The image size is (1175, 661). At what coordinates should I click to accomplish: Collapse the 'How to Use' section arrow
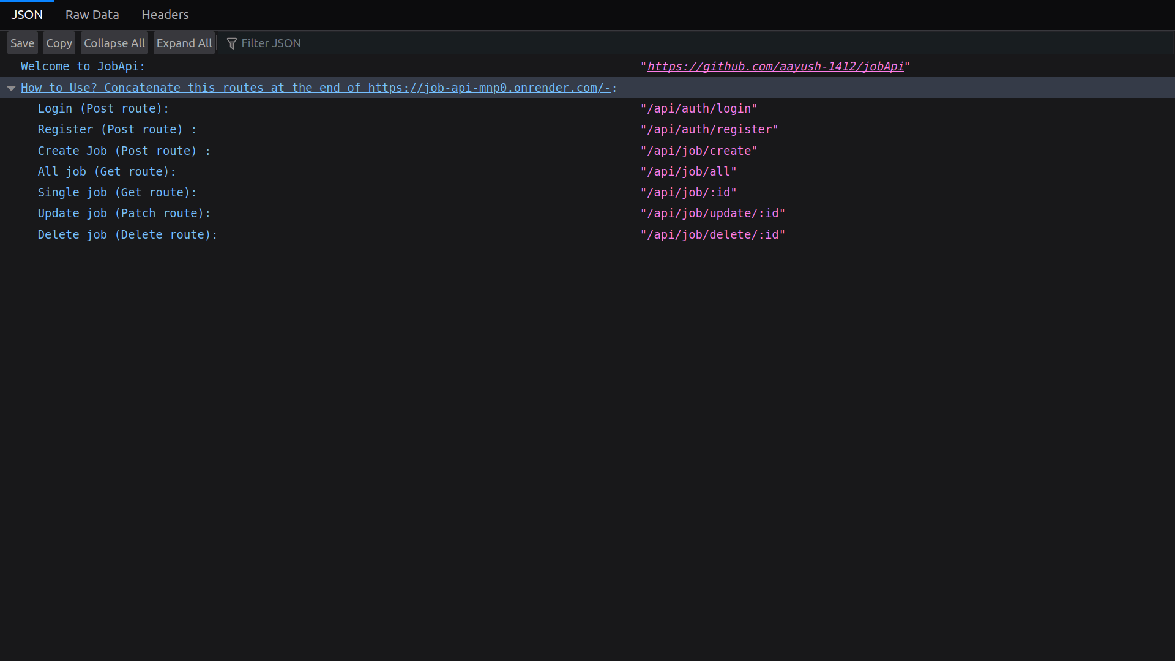tap(11, 88)
